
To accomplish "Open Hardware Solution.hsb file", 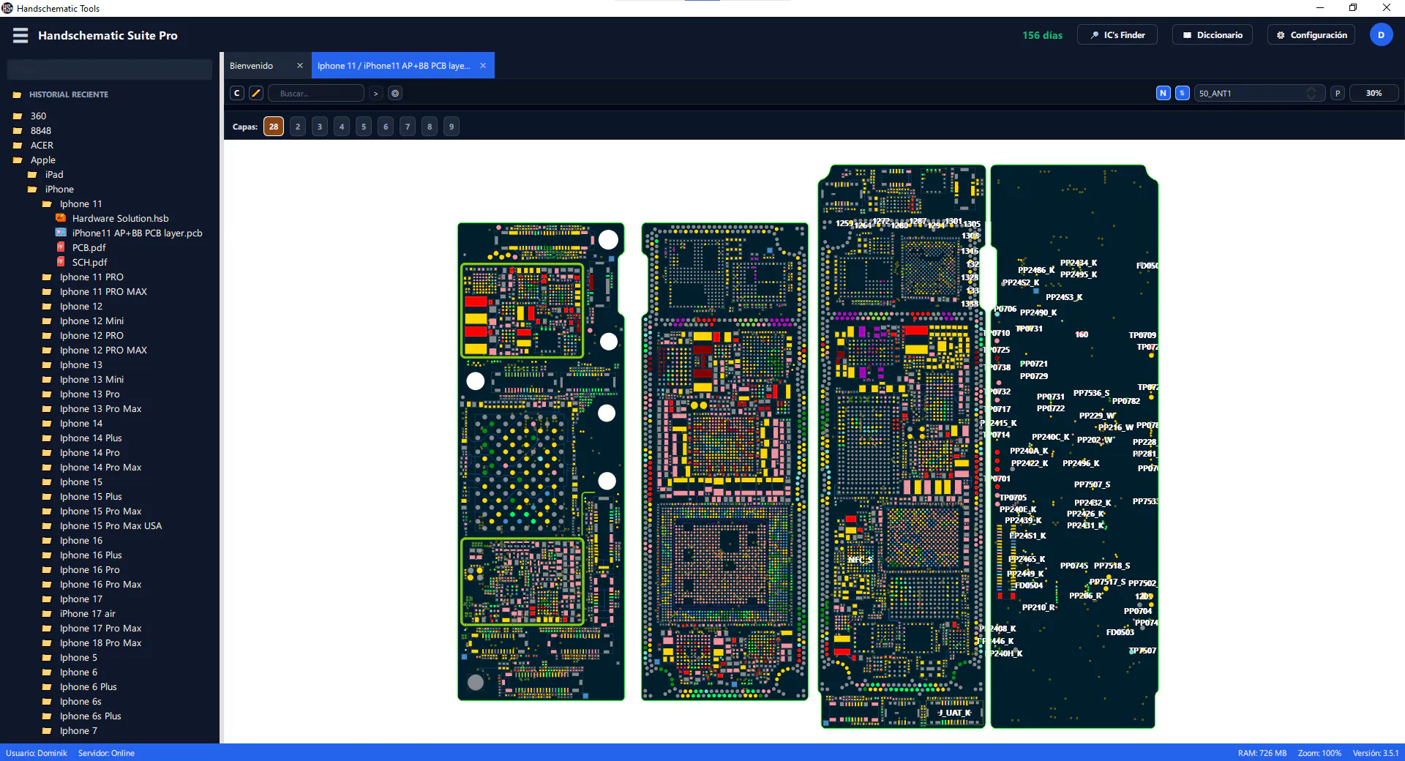I will coord(120,218).
